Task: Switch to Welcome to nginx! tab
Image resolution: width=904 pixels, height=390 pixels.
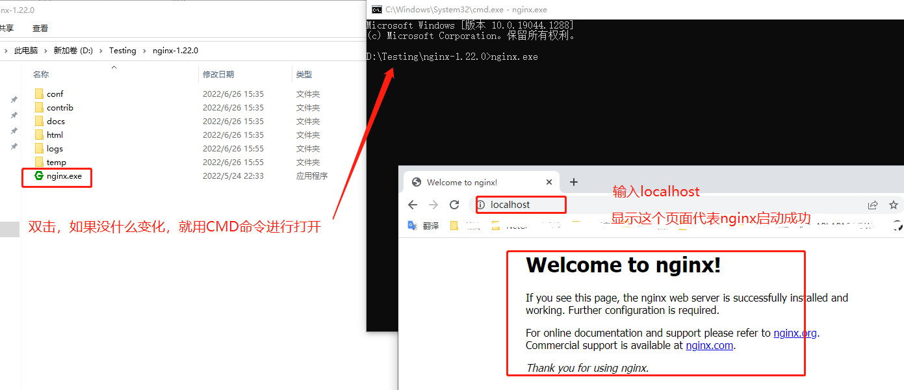Action: (x=481, y=183)
